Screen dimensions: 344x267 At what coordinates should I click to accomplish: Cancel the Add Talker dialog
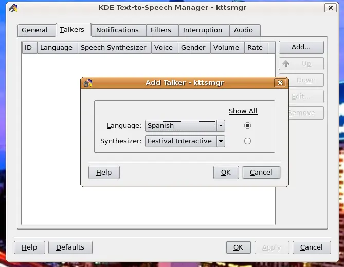(x=261, y=173)
